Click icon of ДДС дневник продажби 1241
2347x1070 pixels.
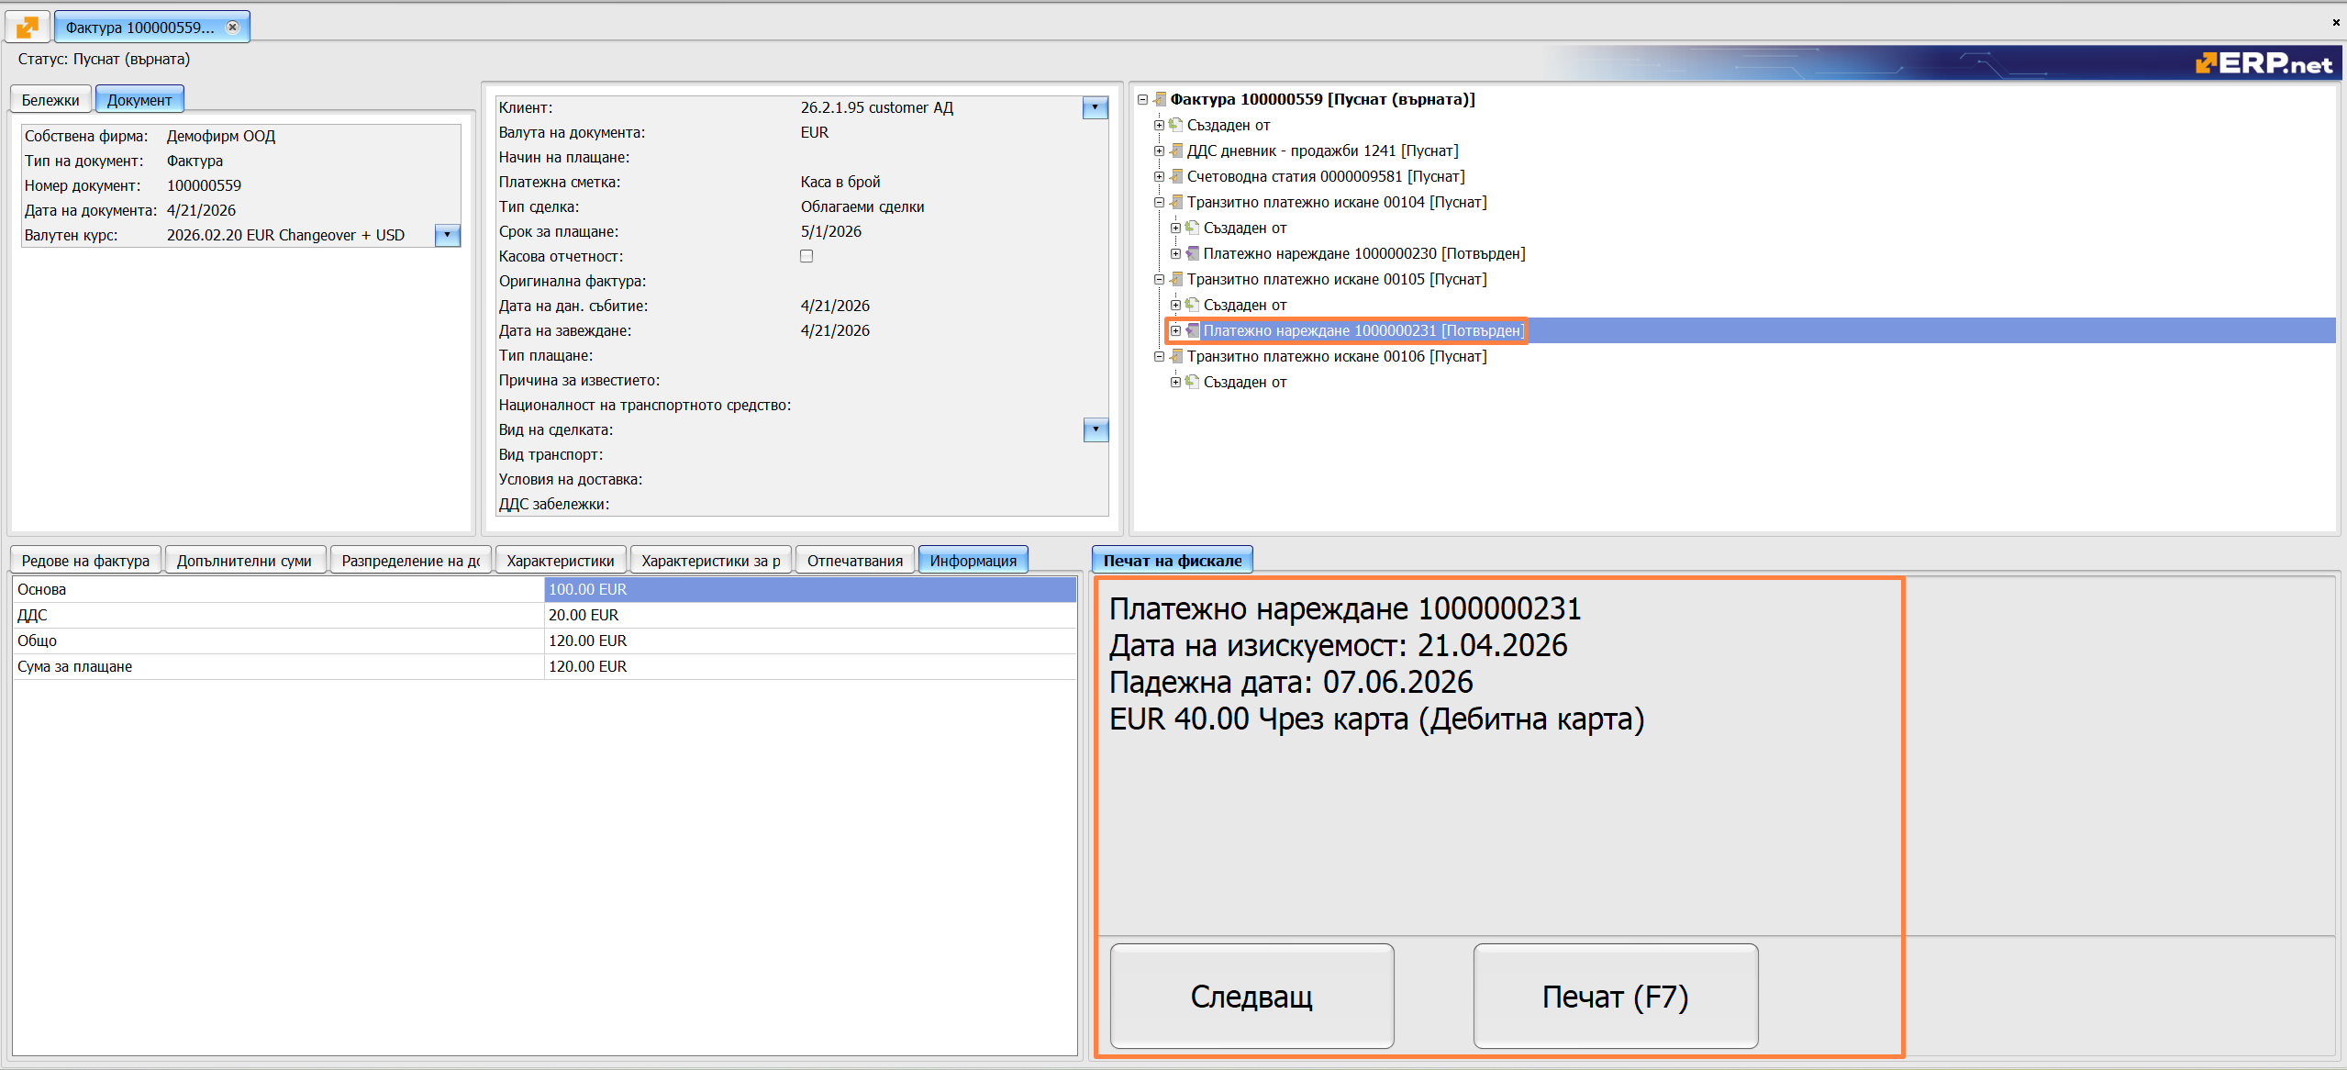click(x=1176, y=150)
